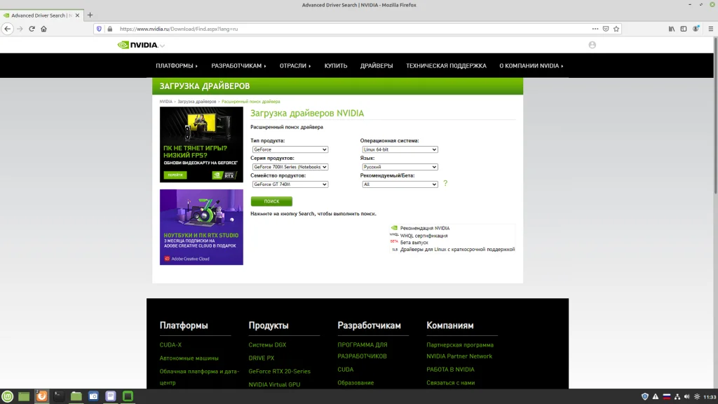Click the update manager shield tray icon
Image resolution: width=718 pixels, height=404 pixels.
(645, 397)
